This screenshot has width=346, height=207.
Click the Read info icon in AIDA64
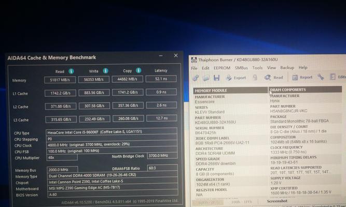(x=71, y=71)
